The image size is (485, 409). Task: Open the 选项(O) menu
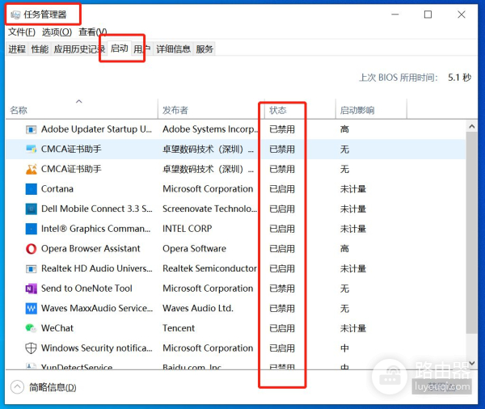click(57, 32)
